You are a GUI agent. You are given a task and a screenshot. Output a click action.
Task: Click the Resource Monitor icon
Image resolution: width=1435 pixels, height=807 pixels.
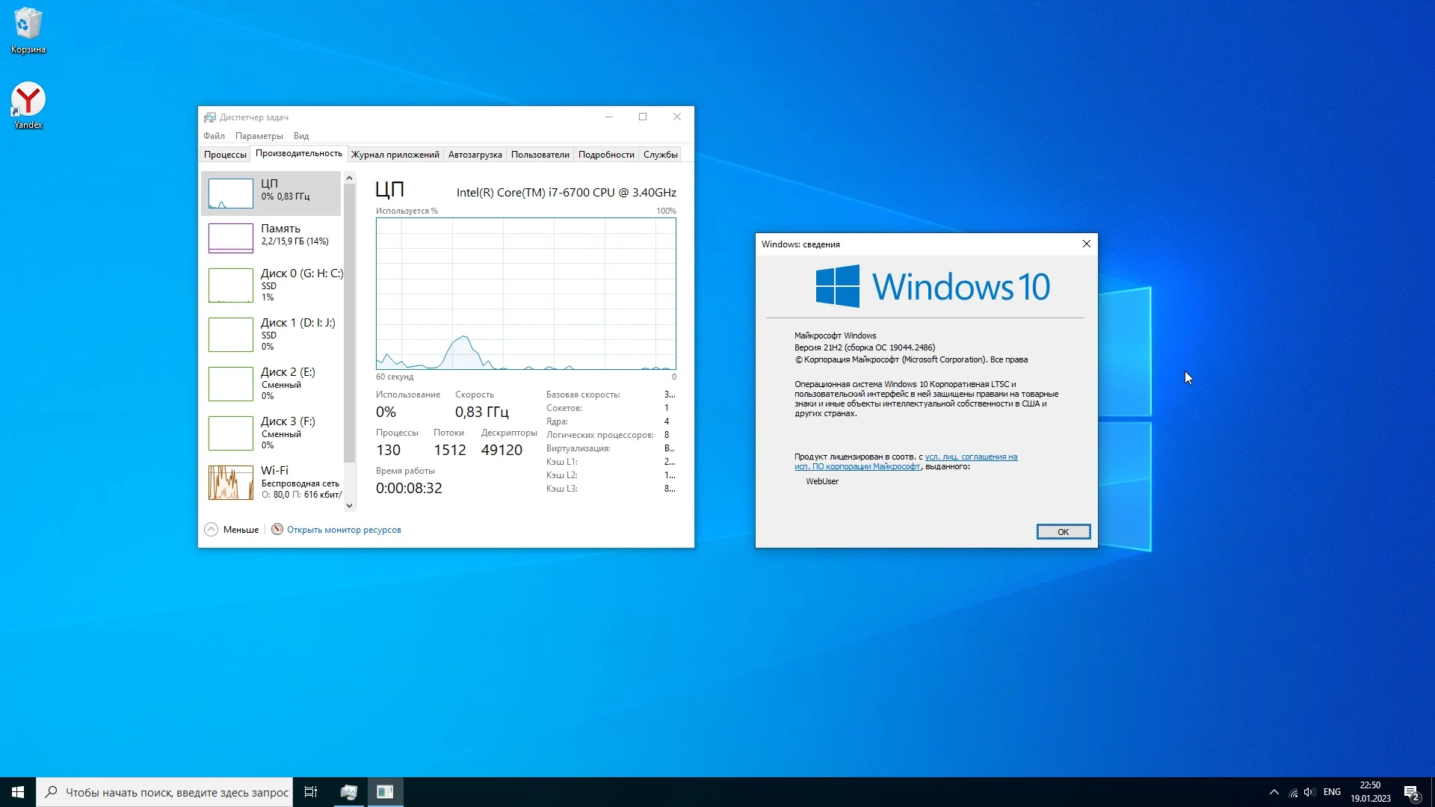[277, 530]
